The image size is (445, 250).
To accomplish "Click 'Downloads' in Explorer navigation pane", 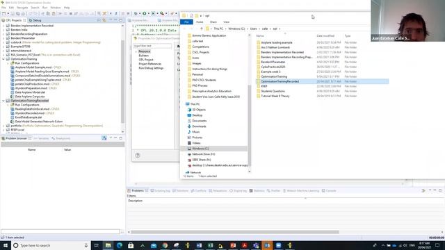I will click(199, 126).
